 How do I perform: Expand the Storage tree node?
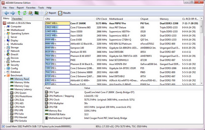5,48
